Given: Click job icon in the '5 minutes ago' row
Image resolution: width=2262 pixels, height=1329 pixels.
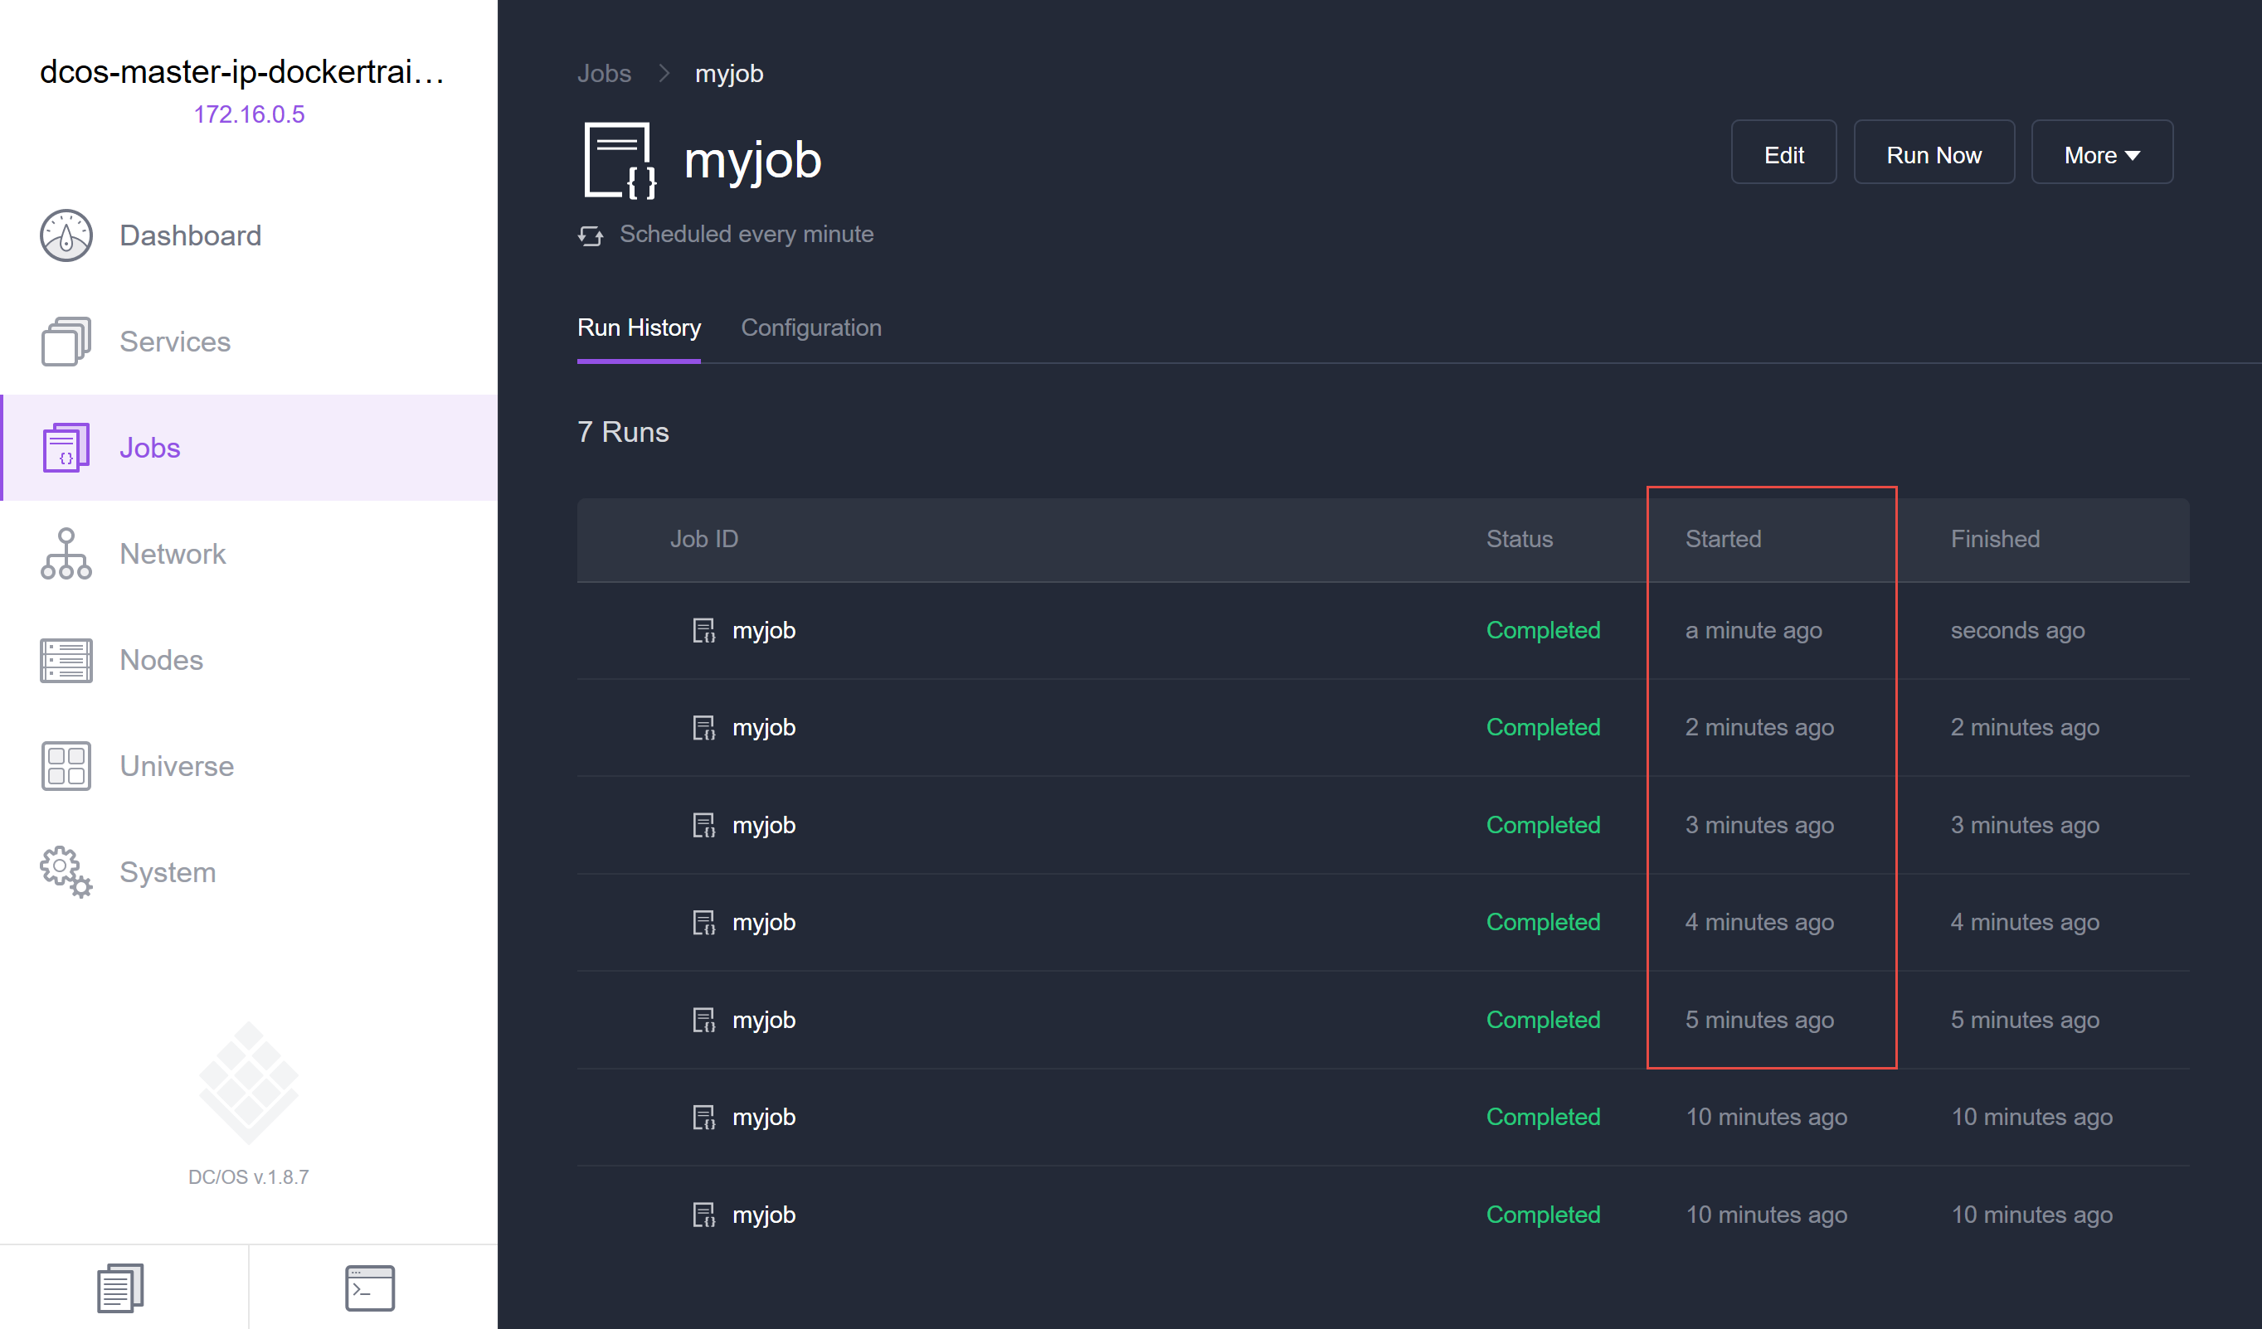Looking at the screenshot, I should click(x=703, y=1021).
